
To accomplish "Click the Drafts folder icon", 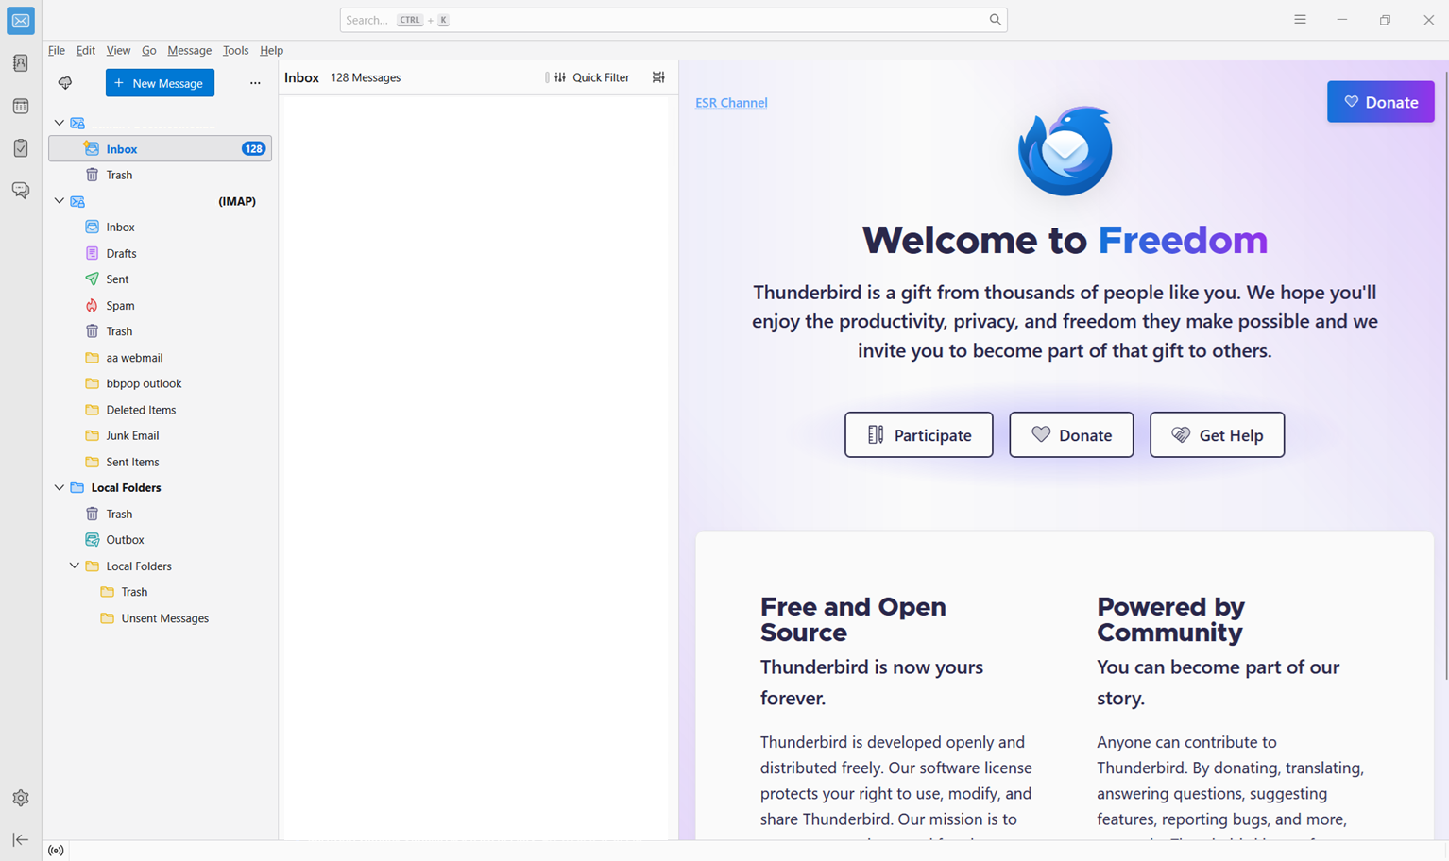I will click(92, 253).
